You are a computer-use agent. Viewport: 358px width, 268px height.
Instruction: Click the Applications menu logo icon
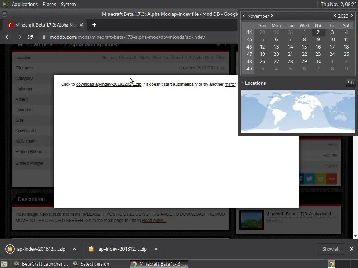(6, 4)
